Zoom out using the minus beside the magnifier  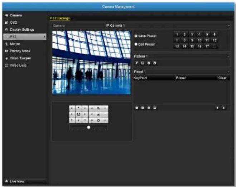coord(105,108)
